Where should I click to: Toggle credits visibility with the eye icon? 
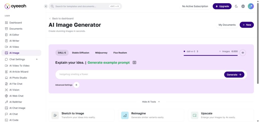[x=243, y=53]
